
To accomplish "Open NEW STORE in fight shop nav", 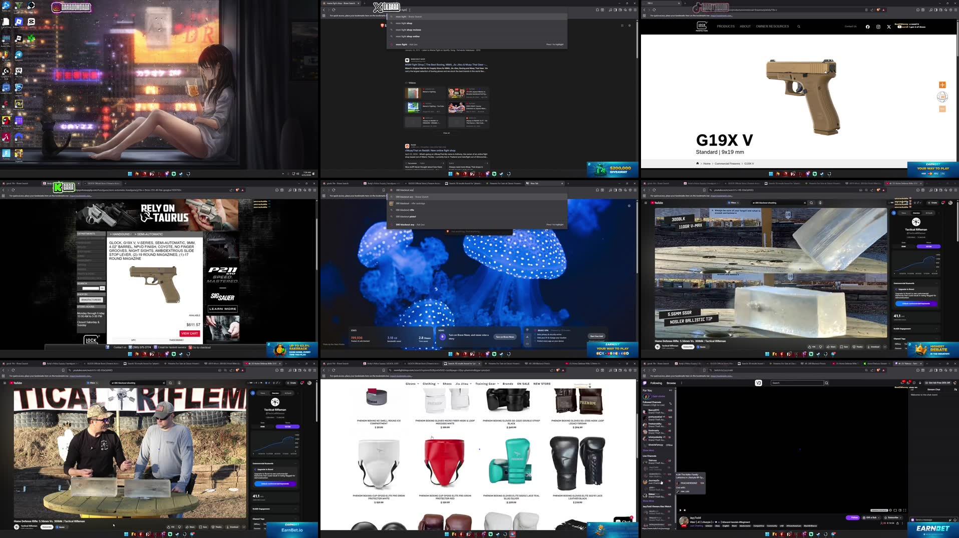I will point(542,384).
